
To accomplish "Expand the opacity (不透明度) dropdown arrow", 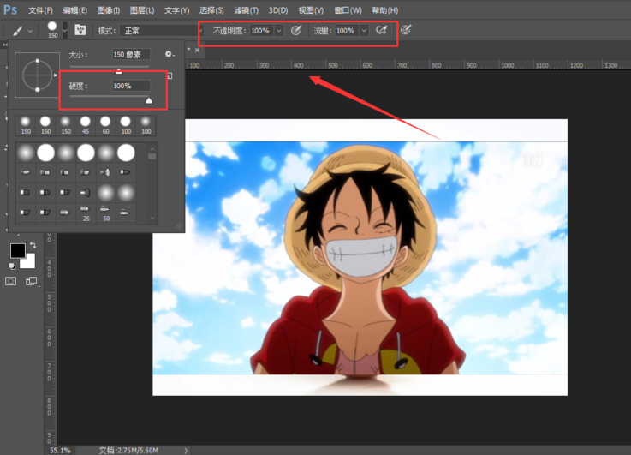I will (x=278, y=31).
